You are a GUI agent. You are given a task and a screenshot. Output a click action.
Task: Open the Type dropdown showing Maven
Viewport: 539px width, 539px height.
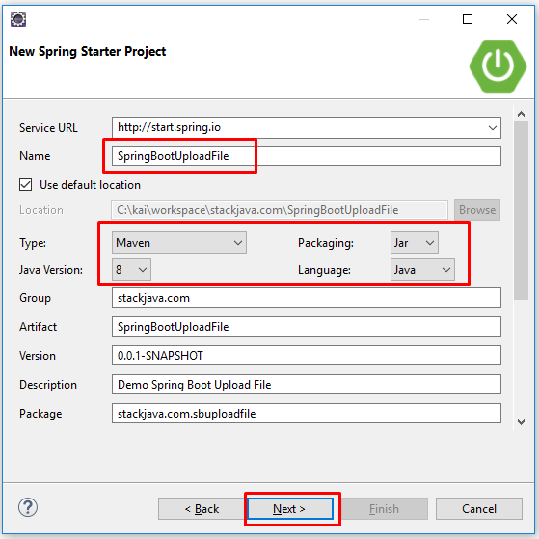[x=179, y=243]
